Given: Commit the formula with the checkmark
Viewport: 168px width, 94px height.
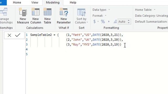Looking at the screenshot, I should [x=18, y=35].
